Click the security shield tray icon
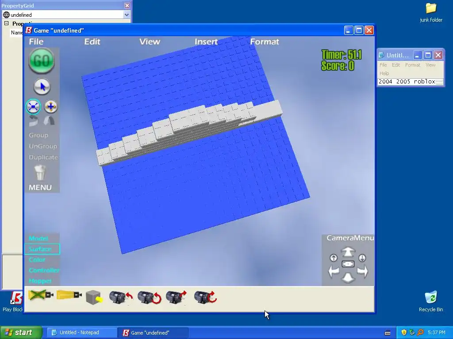The image size is (453, 339). 404,332
